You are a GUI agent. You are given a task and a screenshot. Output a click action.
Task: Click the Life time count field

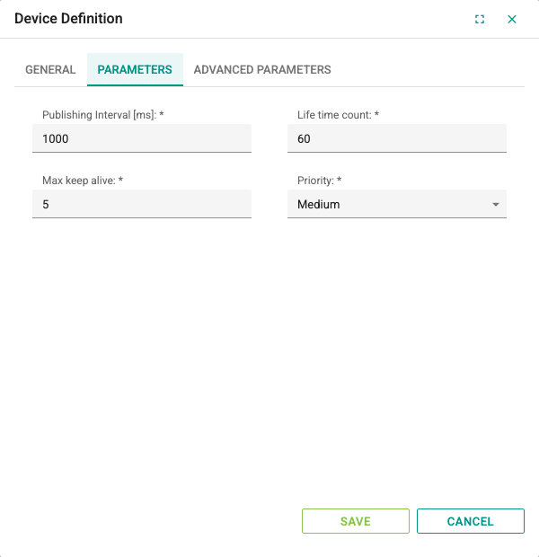point(397,138)
